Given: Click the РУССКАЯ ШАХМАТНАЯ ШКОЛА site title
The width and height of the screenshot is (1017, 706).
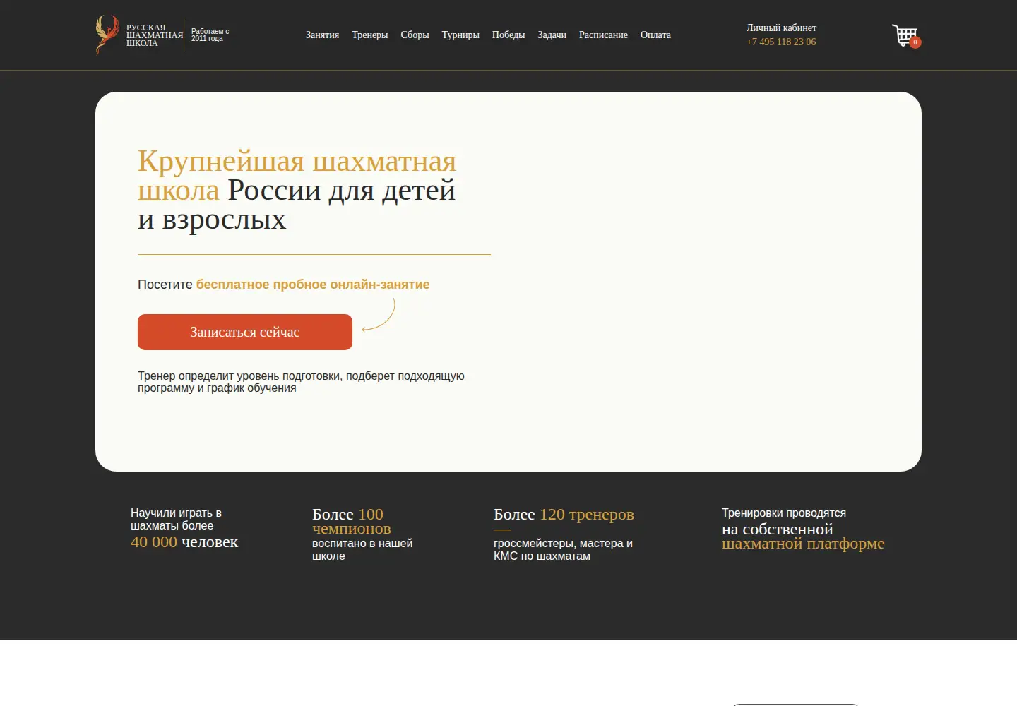Looking at the screenshot, I should [155, 35].
